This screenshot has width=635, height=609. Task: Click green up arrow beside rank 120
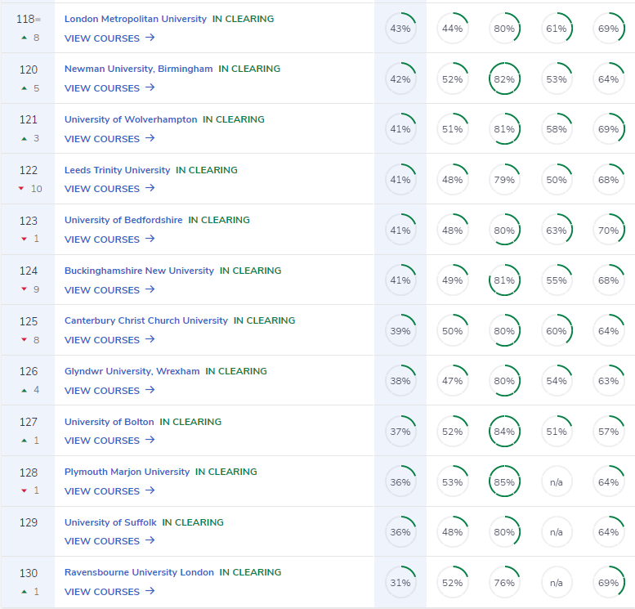point(25,88)
